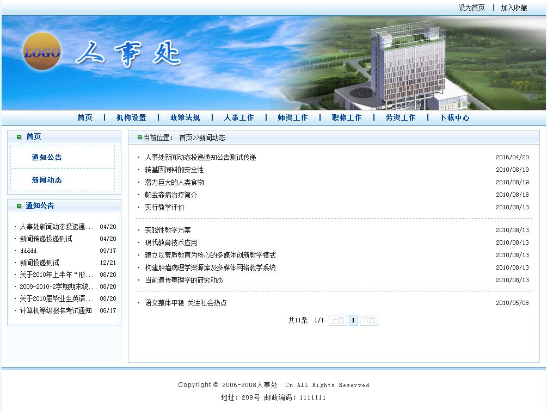Click the 共11条 record count text
This screenshot has width=547, height=411.
298,320
